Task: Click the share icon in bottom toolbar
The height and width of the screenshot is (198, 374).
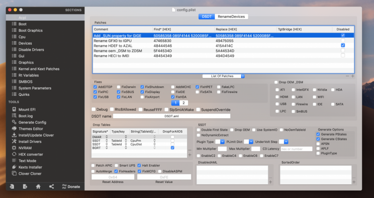Action: pyautogui.click(x=51, y=186)
